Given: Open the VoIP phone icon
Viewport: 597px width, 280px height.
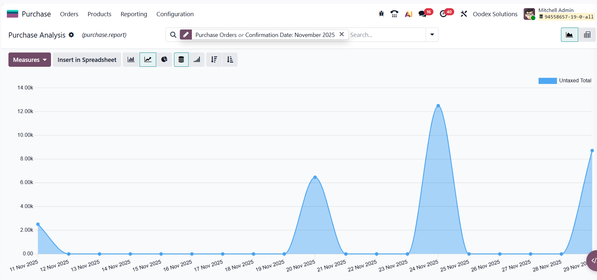Looking at the screenshot, I should [394, 14].
